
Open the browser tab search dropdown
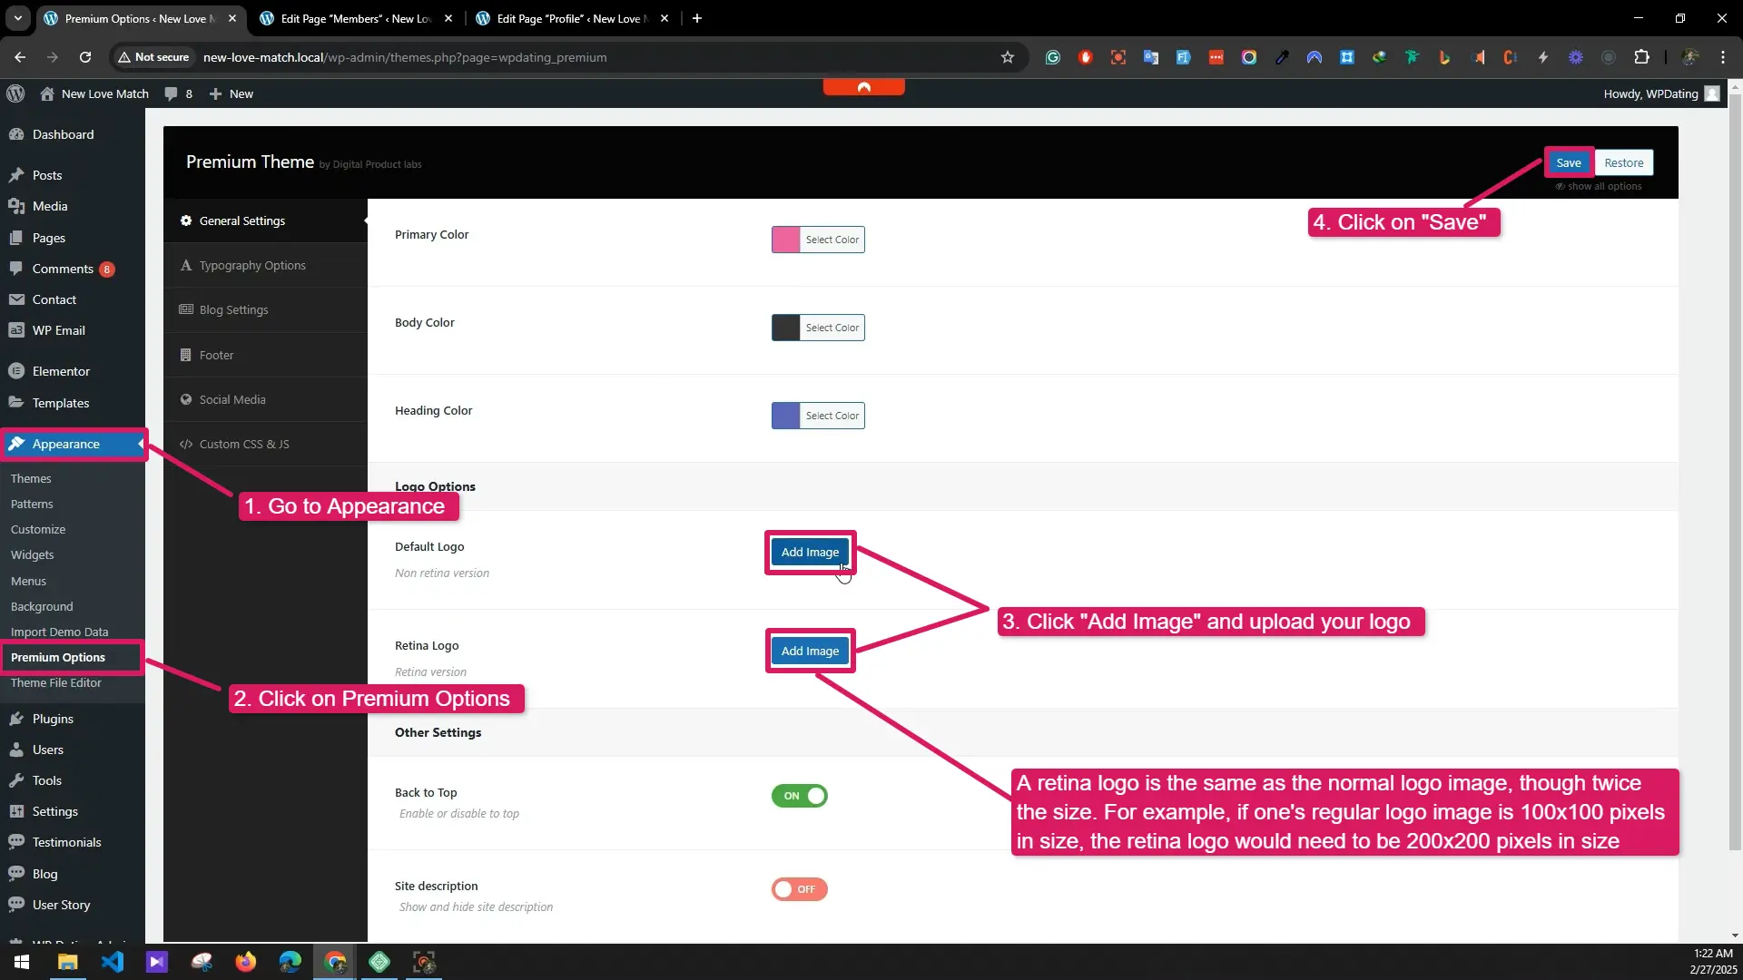coord(18,18)
